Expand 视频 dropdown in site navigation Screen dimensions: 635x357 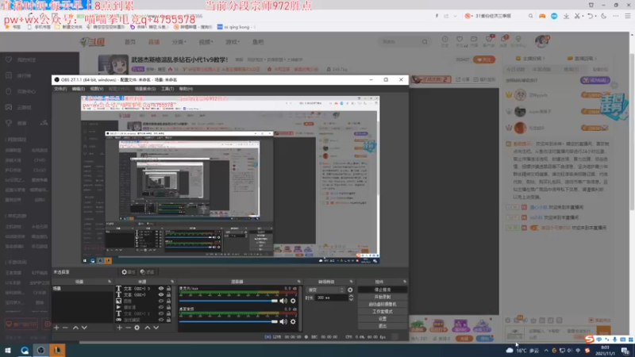click(x=206, y=42)
